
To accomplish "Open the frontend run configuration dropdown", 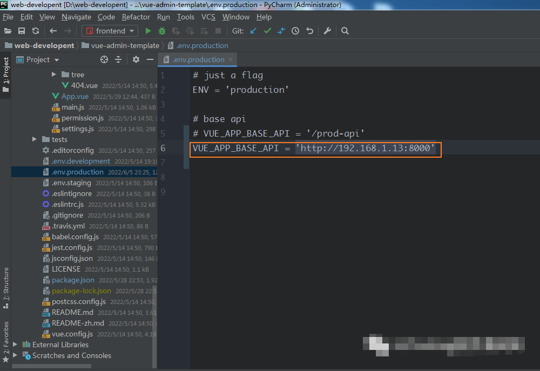I will 110,31.
